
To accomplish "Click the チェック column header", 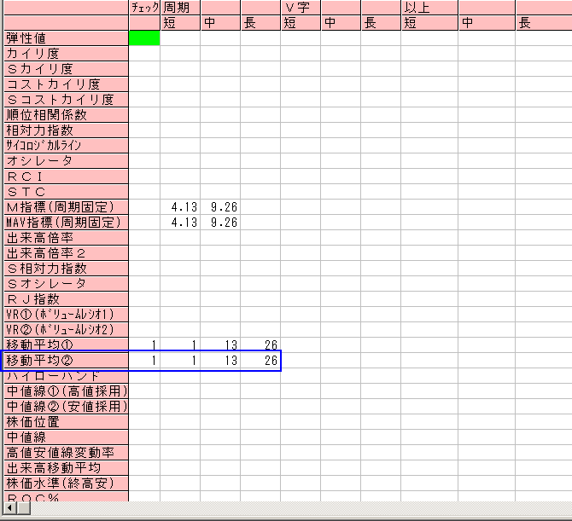I will pos(144,8).
